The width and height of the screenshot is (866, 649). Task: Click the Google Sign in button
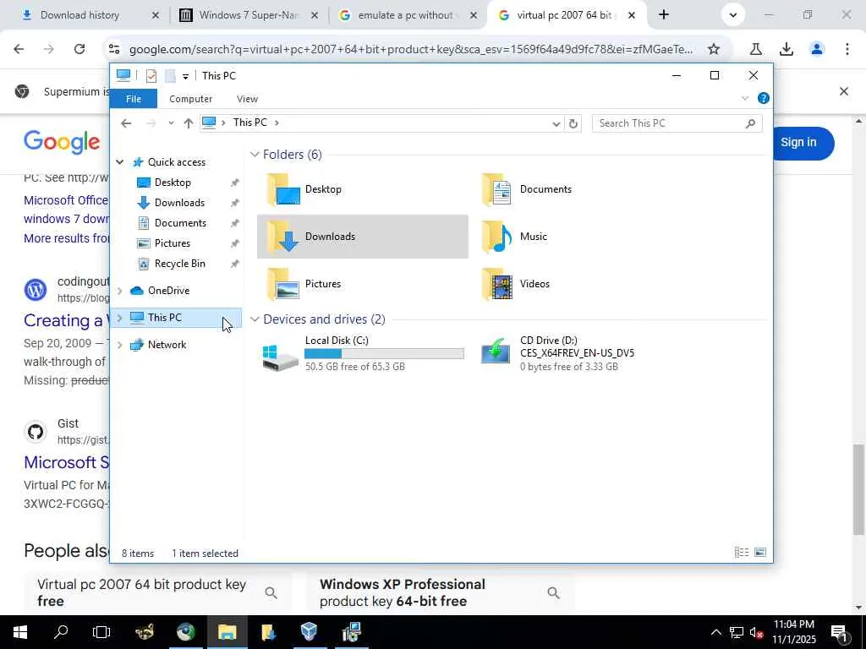[798, 142]
